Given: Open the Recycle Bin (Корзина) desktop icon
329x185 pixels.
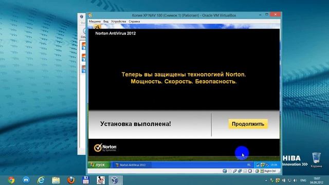Looking at the screenshot, I should (x=316, y=160).
